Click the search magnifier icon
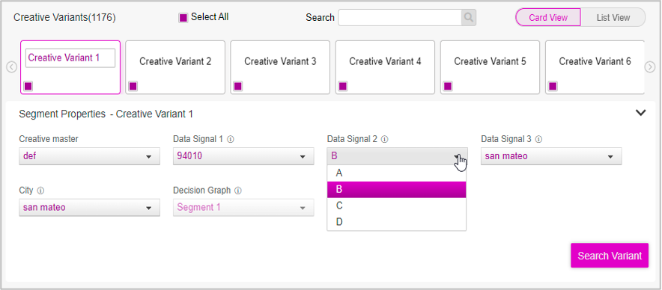Image resolution: width=662 pixels, height=290 pixels. [469, 18]
